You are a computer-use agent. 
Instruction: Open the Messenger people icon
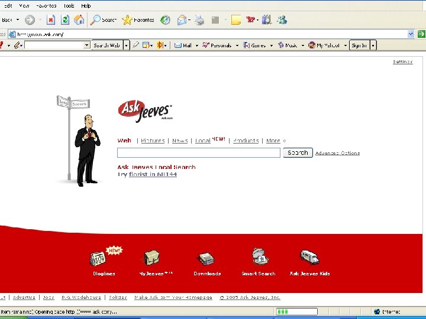point(282,20)
